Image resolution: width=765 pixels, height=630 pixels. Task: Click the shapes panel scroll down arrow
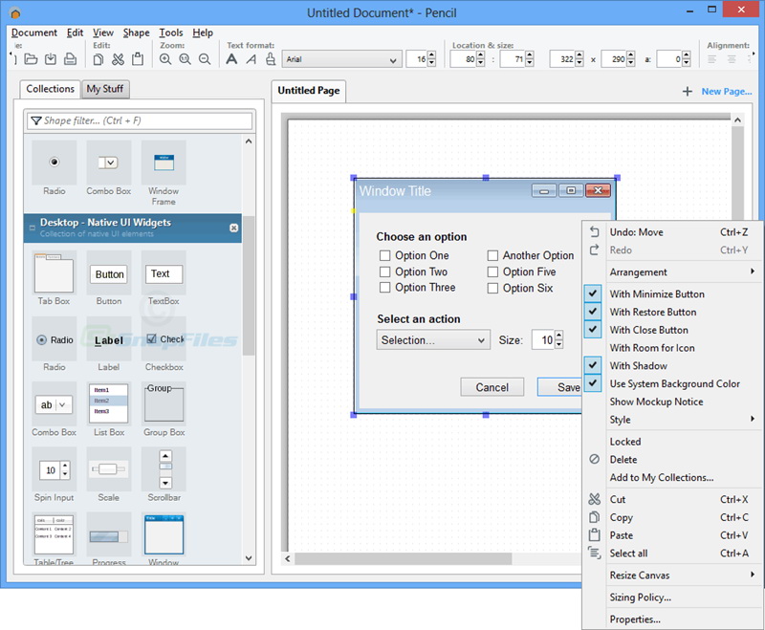tap(249, 558)
